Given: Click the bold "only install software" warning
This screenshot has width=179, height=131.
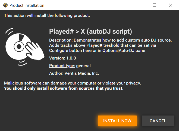Looking at the screenshot, I should pos(64,88).
